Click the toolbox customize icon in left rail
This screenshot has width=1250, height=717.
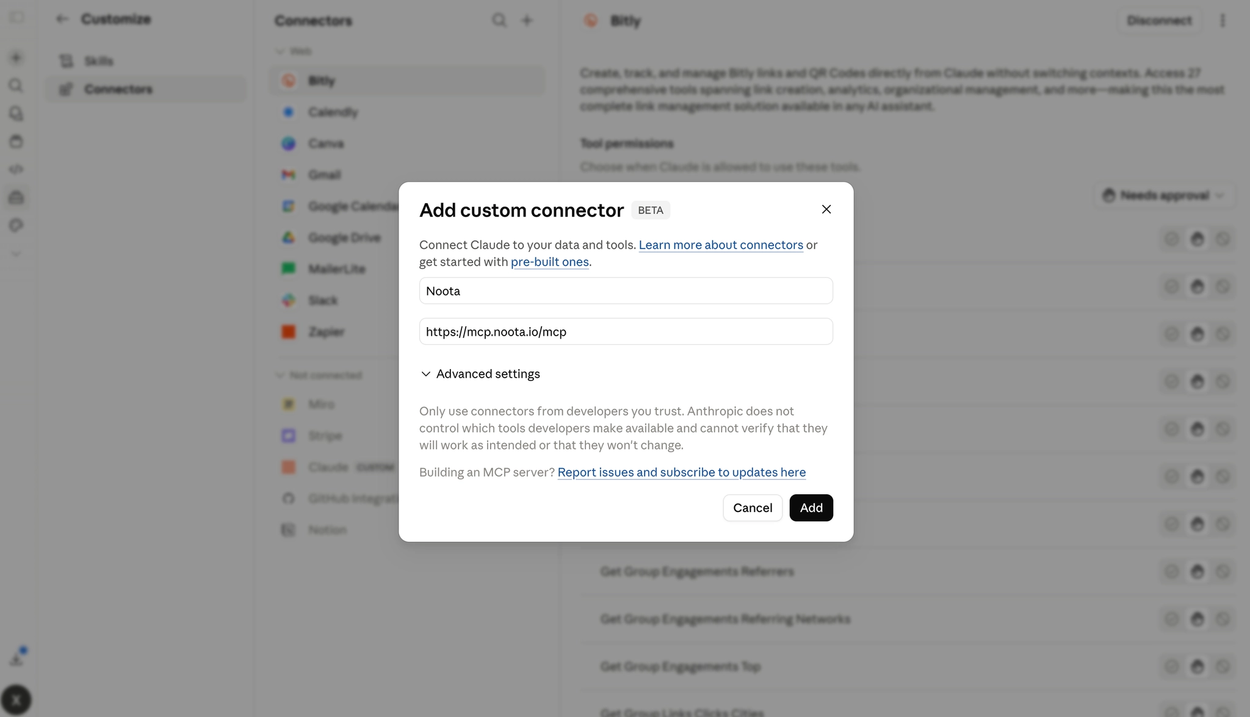tap(16, 197)
